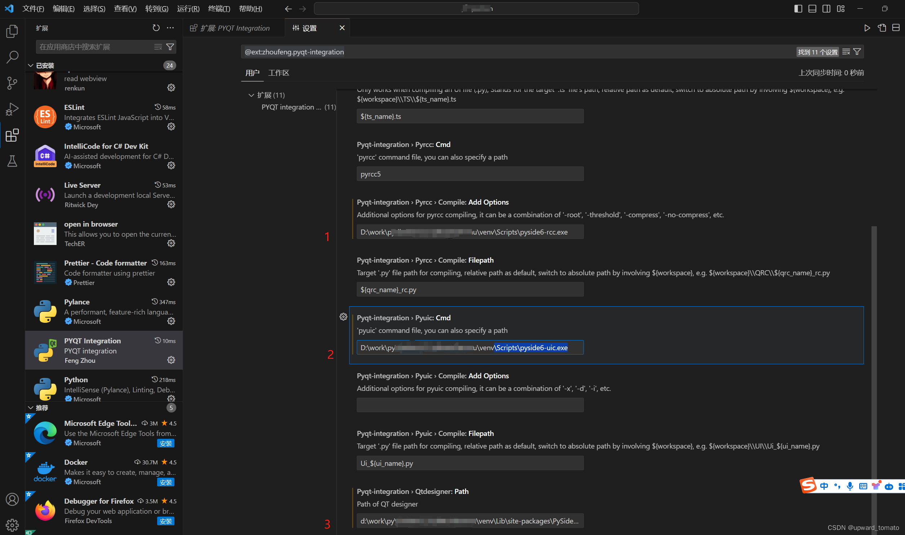This screenshot has height=535, width=905.
Task: Go back navigation arrow
Action: tap(288, 9)
